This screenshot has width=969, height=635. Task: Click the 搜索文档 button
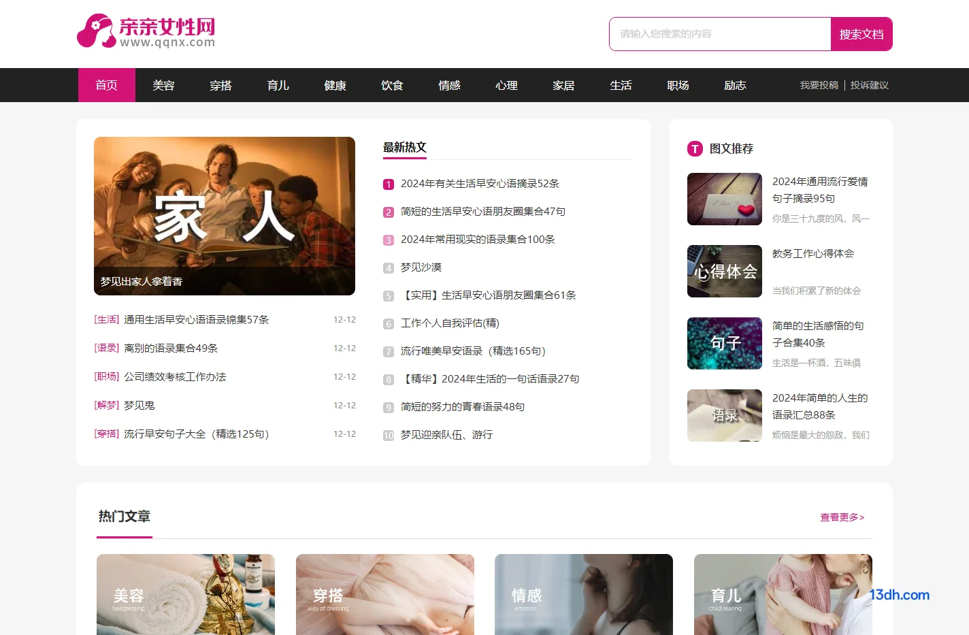(861, 34)
